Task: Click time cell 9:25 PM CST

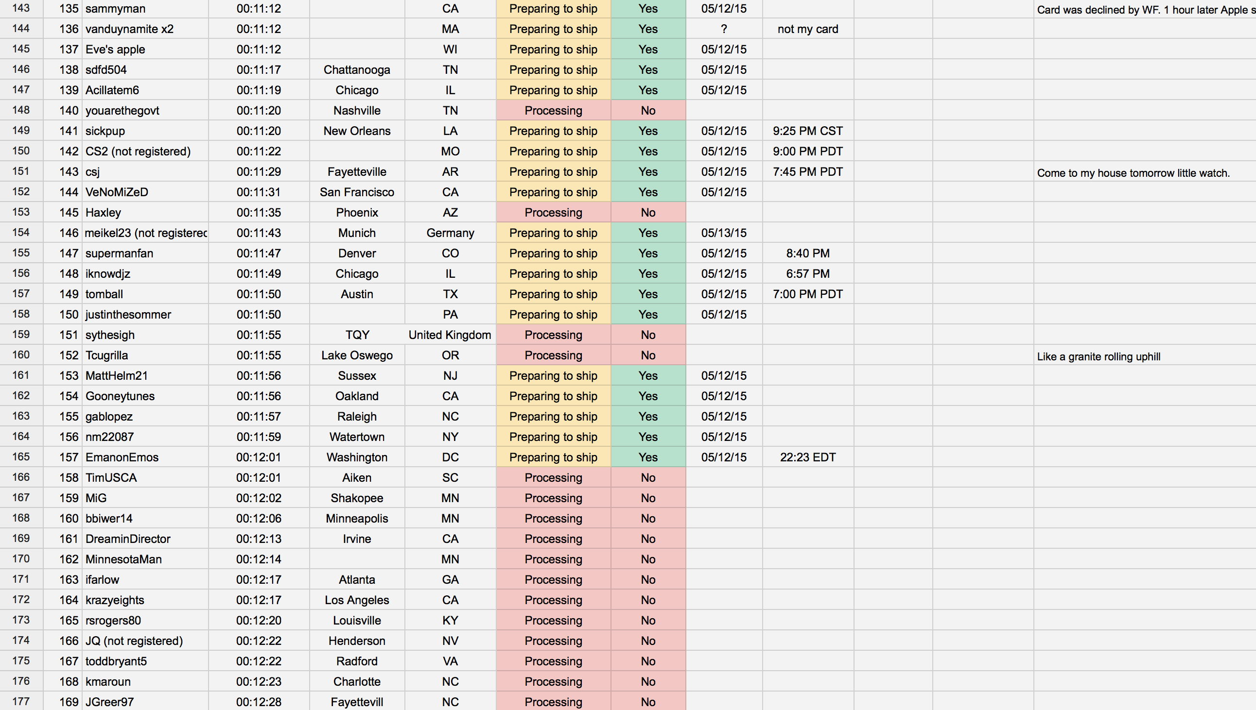Action: 807,131
